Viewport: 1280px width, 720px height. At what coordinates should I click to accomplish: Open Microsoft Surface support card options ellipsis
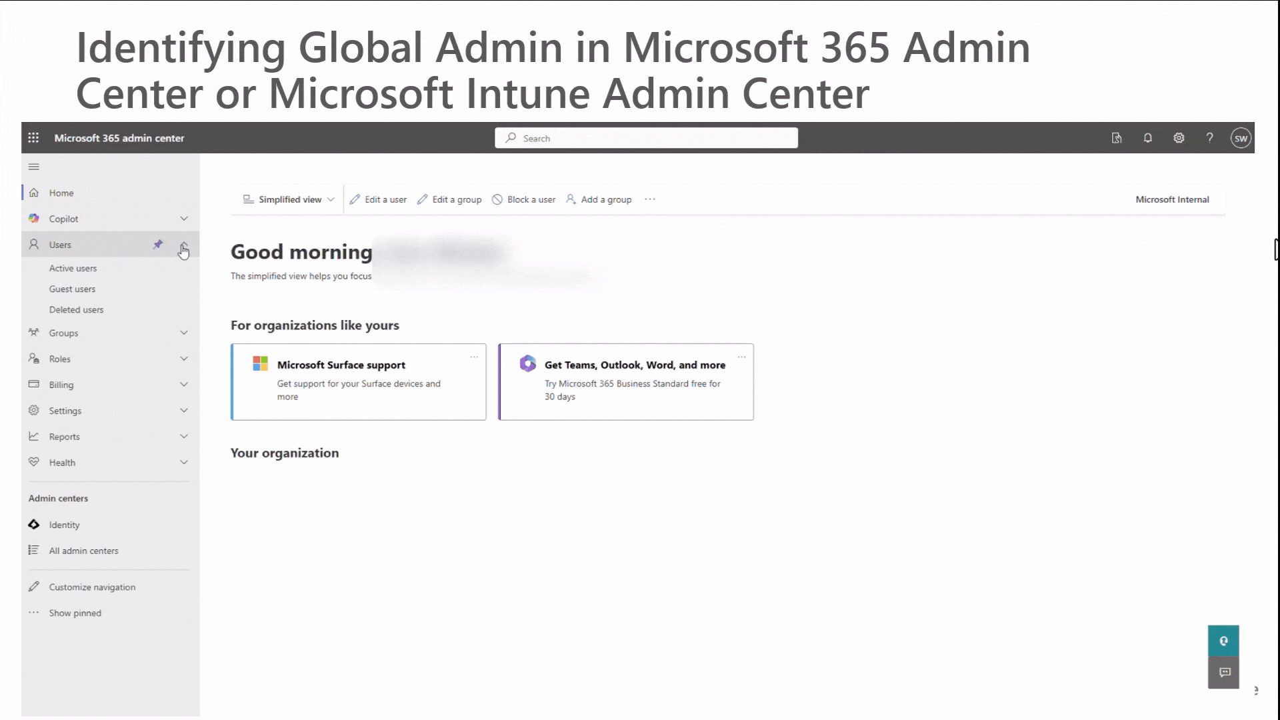click(x=474, y=357)
